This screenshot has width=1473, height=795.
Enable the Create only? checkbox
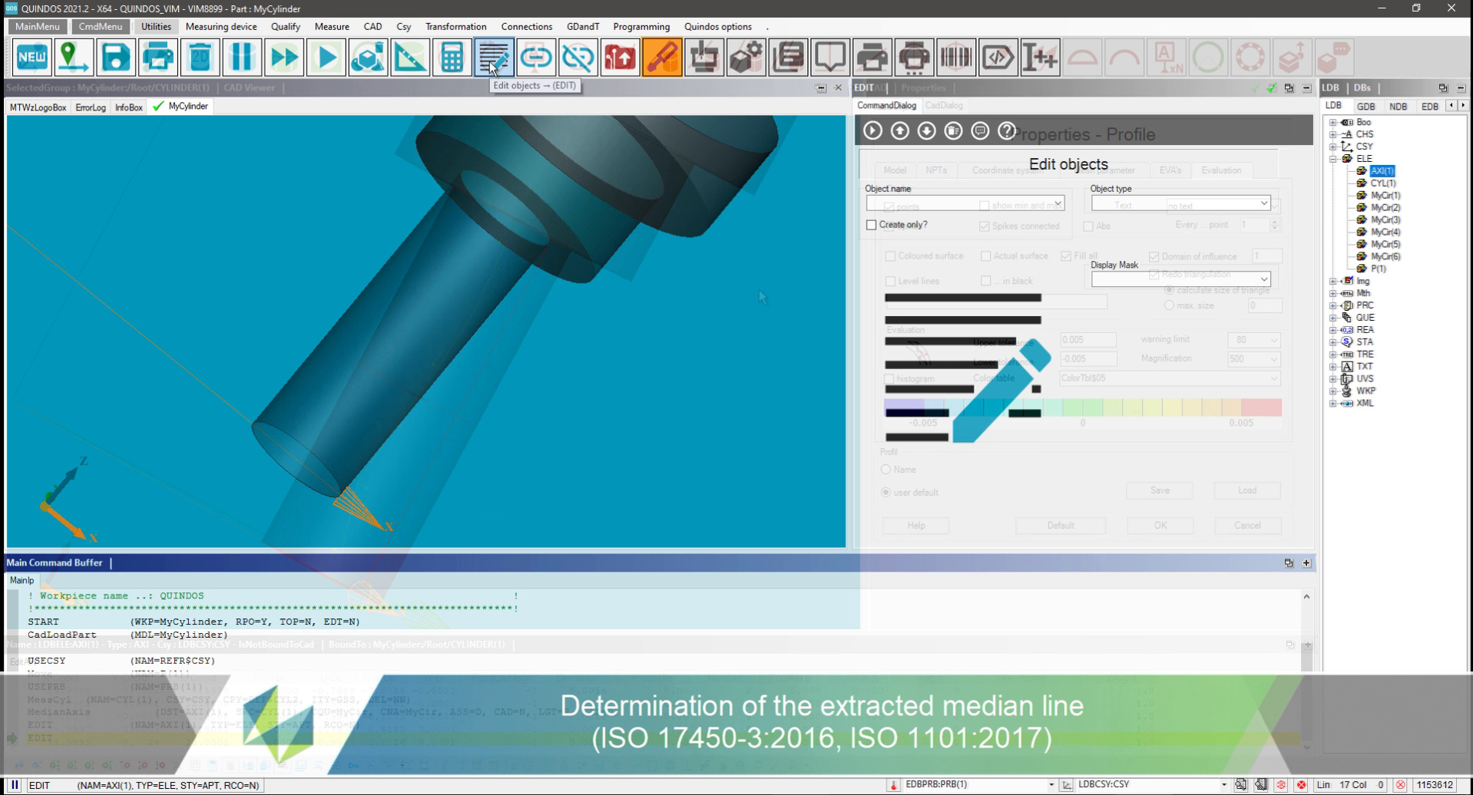pos(872,225)
